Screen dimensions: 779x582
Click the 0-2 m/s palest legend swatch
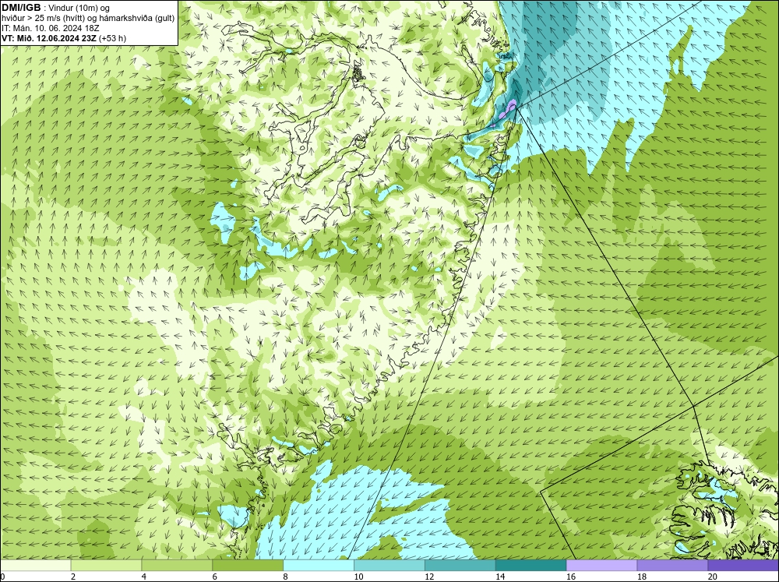coord(36,566)
